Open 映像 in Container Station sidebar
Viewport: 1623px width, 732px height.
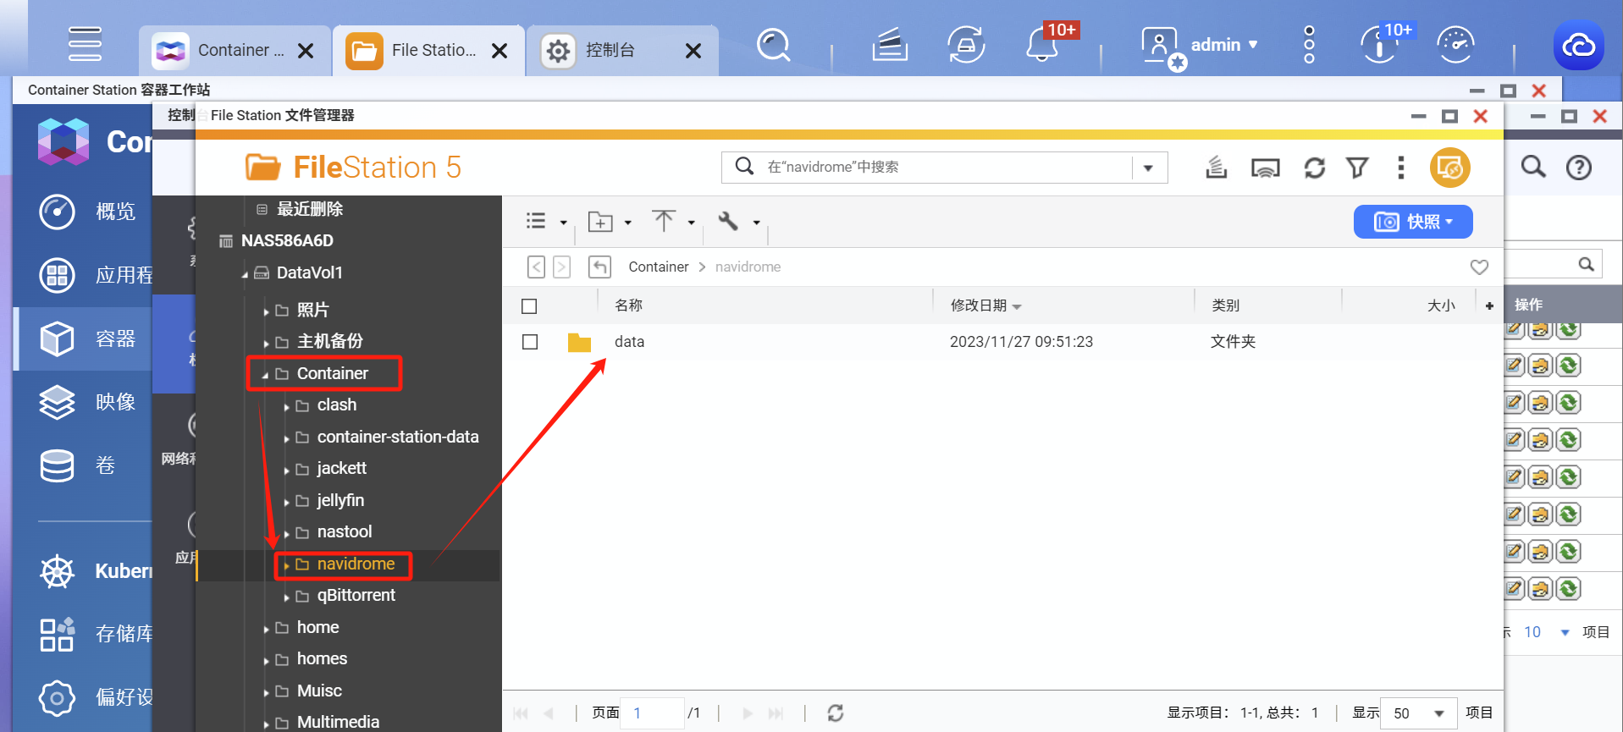88,402
